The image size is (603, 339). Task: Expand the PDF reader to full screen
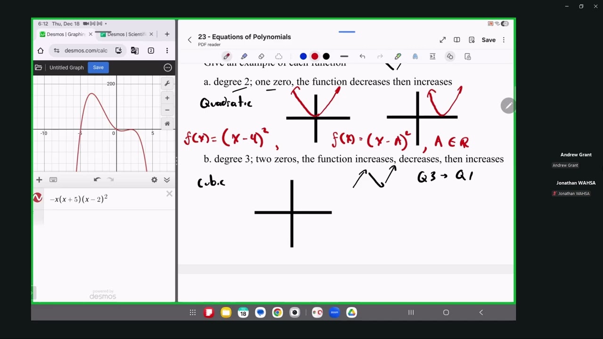coord(443,40)
